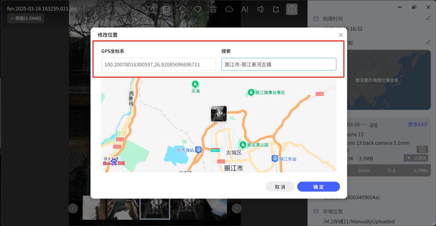Image resolution: width=436 pixels, height=226 pixels.
Task: Click the calendar icon next to 拍摄时间
Action: 316,18
